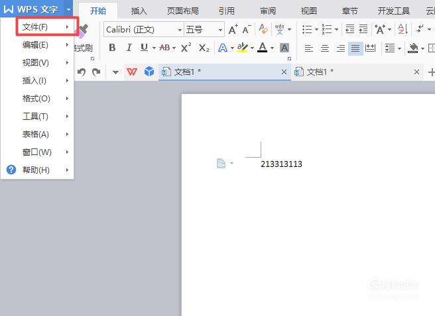
Task: Click the clear formatting eraser icon
Action: click(x=263, y=29)
